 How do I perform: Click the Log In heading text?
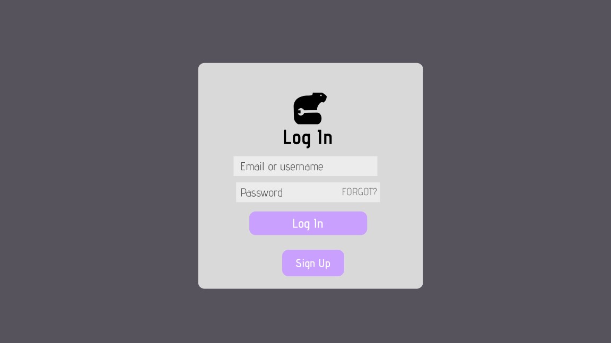tap(308, 138)
